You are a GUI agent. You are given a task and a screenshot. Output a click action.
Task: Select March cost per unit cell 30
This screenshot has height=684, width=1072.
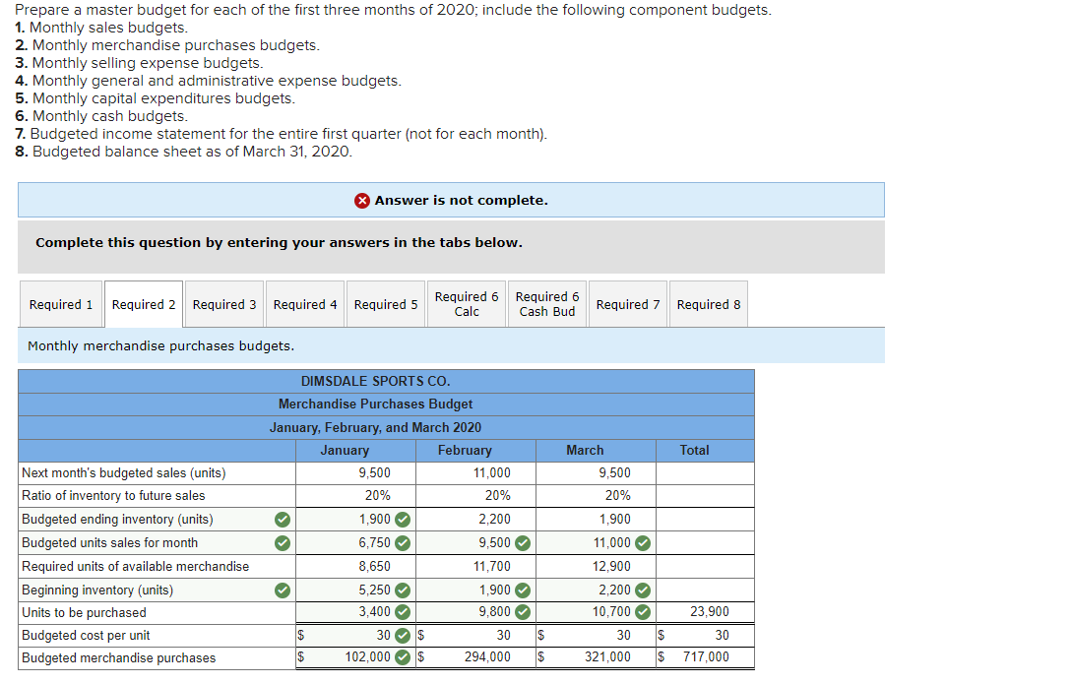pyautogui.click(x=597, y=636)
